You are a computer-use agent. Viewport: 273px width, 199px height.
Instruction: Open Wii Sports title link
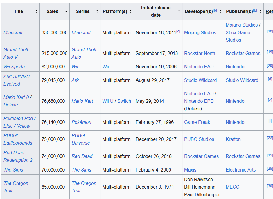14,67
